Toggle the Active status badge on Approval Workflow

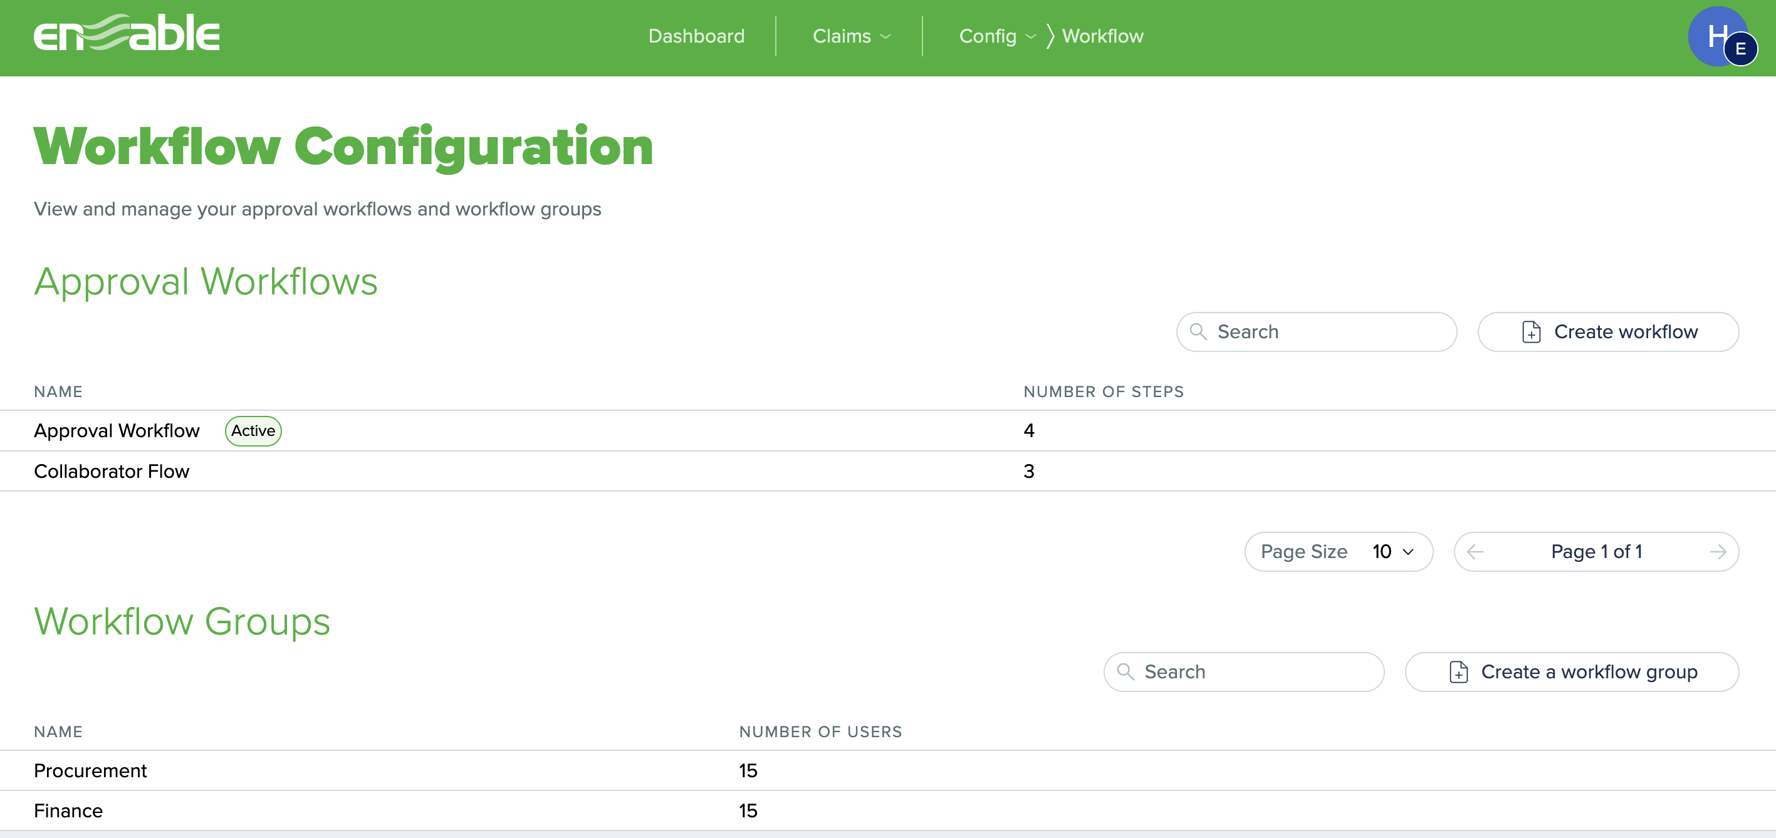tap(253, 431)
